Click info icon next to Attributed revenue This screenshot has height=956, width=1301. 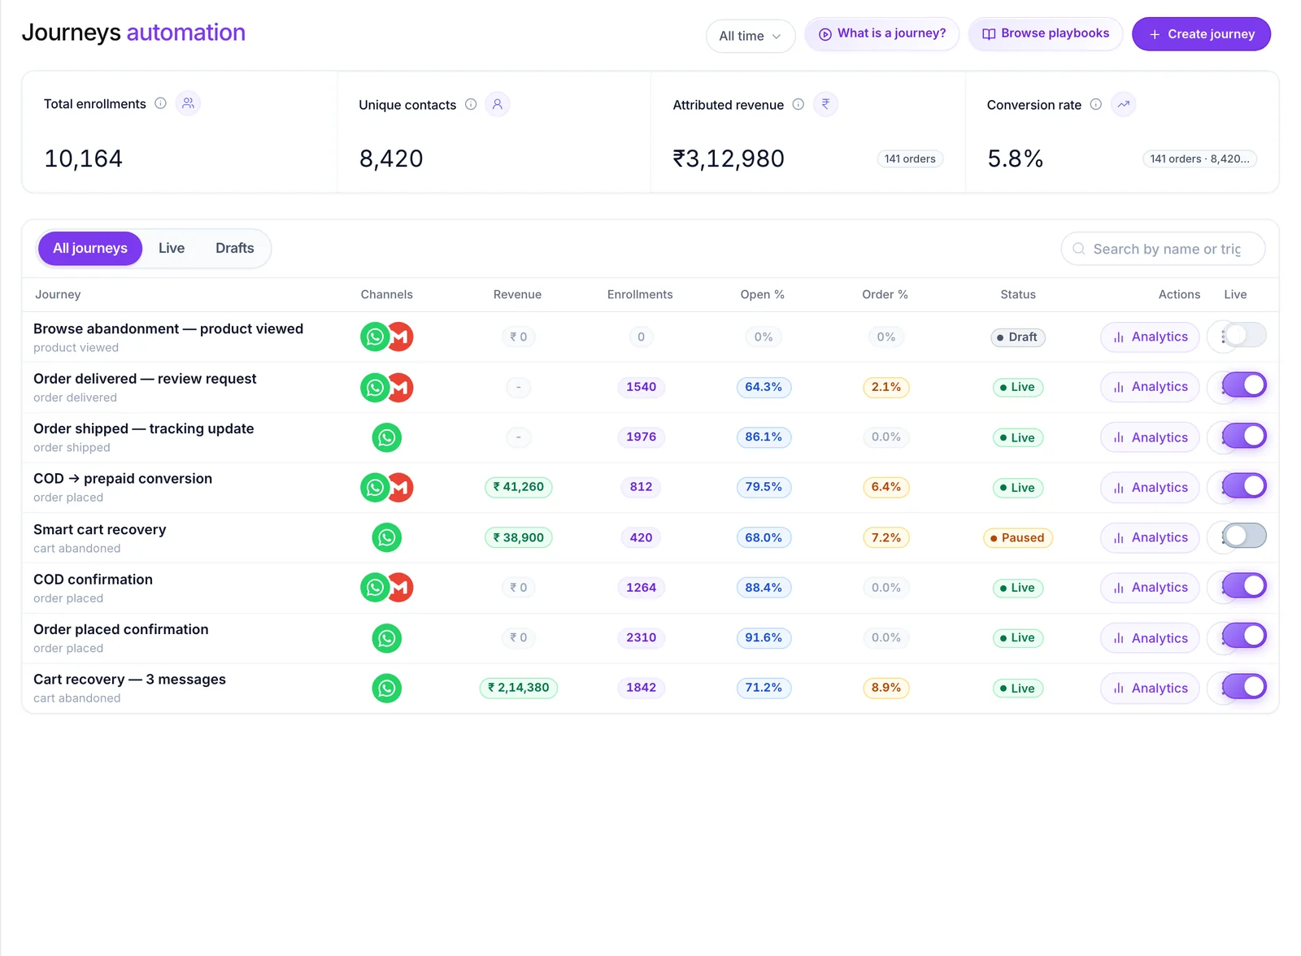click(798, 104)
